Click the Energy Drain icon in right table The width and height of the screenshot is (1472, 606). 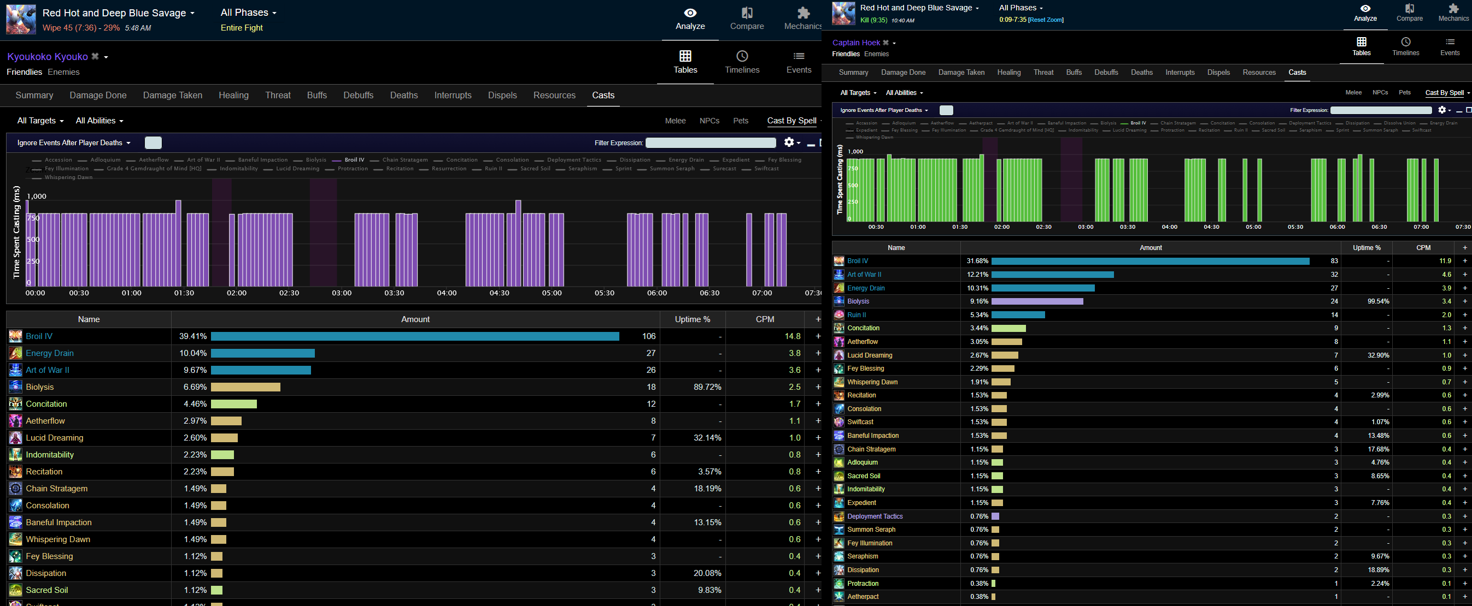click(x=839, y=288)
